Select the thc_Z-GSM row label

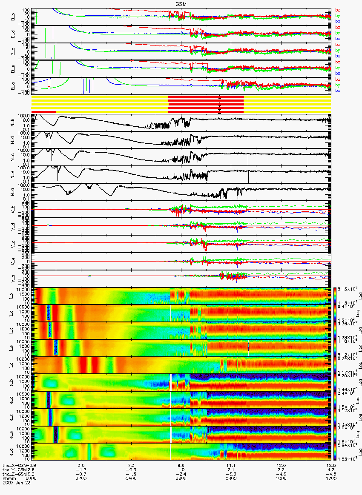point(15,474)
